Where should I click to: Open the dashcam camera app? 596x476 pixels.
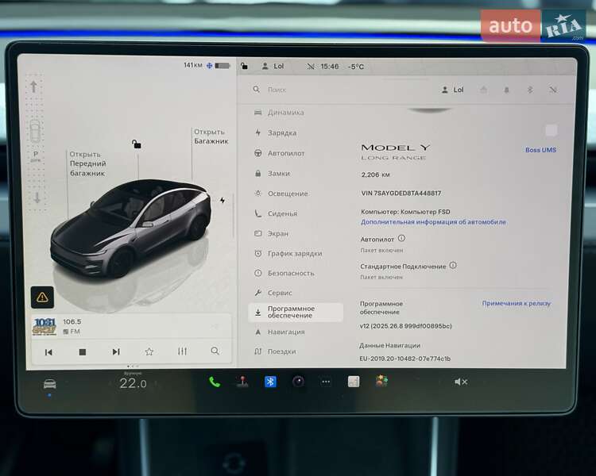click(298, 382)
